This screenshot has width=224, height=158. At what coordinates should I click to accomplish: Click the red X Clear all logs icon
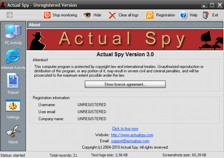click(112, 15)
